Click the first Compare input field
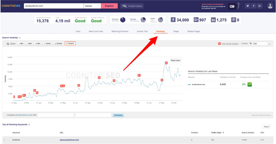The height and width of the screenshot is (144, 276). tap(56, 115)
